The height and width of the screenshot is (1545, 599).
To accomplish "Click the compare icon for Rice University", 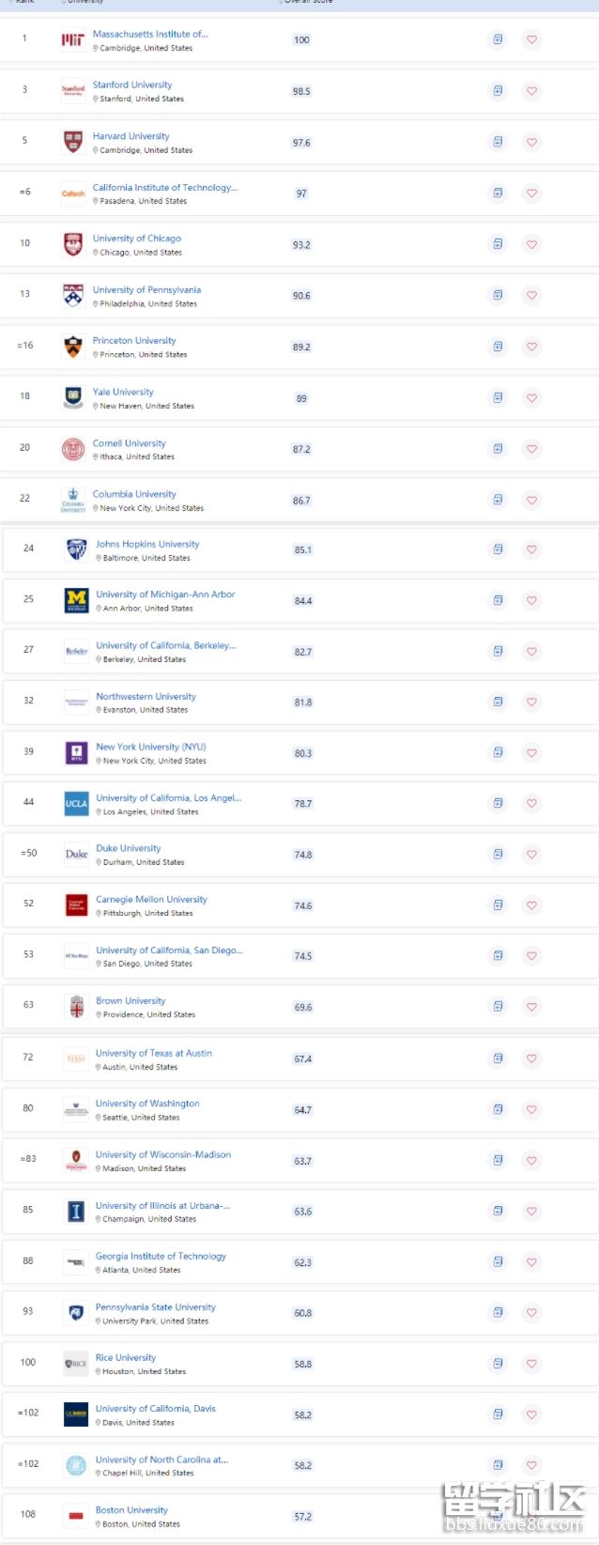I will pyautogui.click(x=498, y=1363).
